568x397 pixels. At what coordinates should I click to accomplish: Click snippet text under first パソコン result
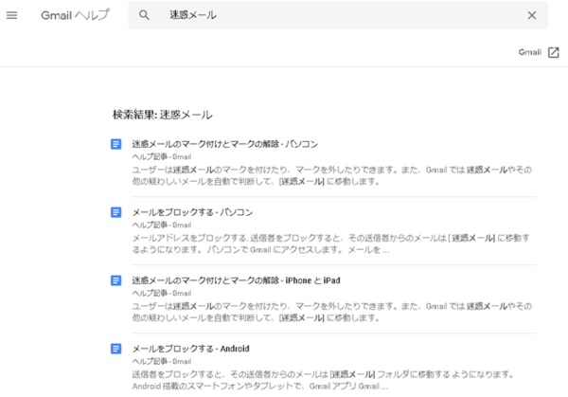click(332, 175)
